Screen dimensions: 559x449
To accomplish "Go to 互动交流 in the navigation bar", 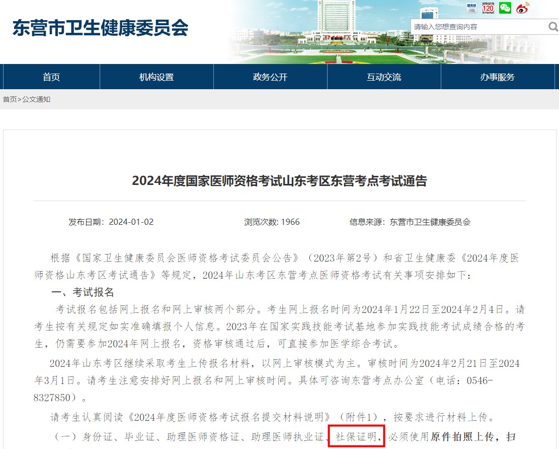I will (384, 77).
